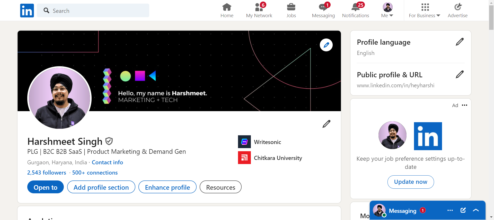This screenshot has width=494, height=220.
Task: Expand the Messaging overlay chevron
Action: 476,210
